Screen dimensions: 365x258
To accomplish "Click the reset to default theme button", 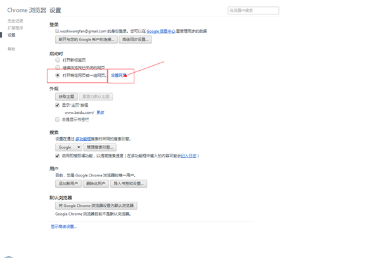I will (x=96, y=96).
